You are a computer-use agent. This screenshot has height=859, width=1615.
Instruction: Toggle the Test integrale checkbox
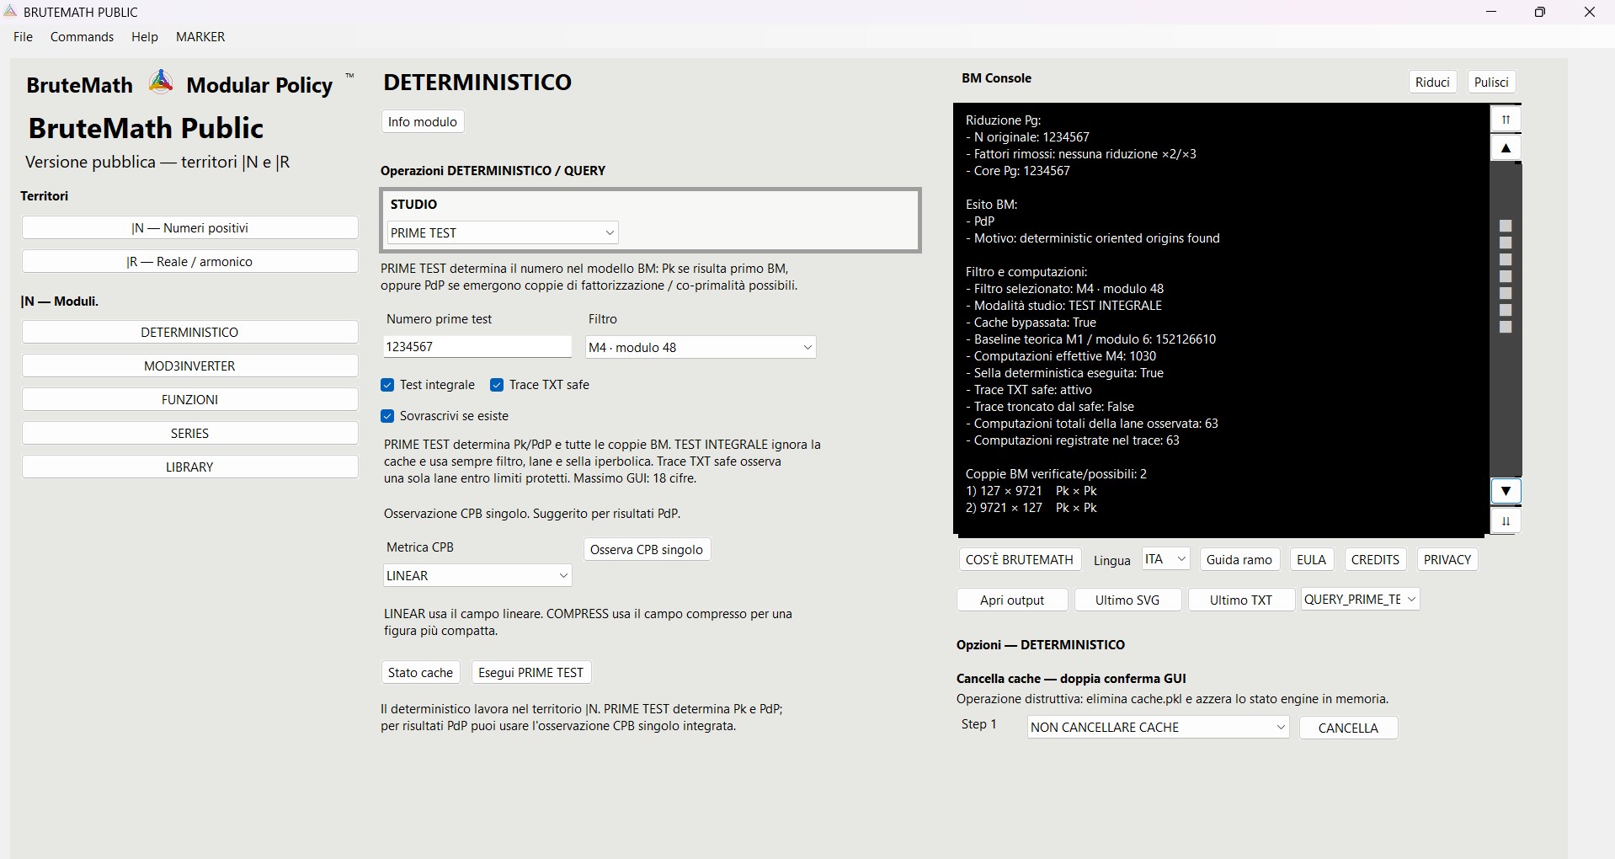(x=387, y=385)
